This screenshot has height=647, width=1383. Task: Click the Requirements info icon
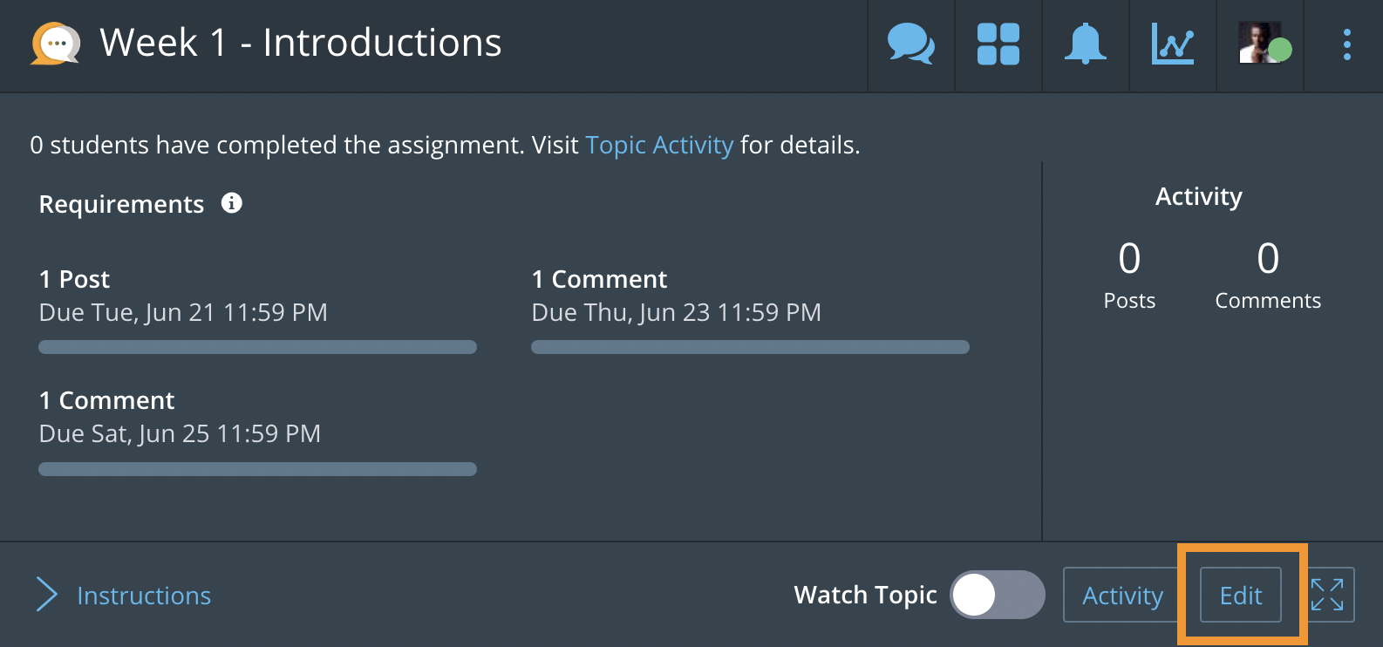(x=231, y=203)
